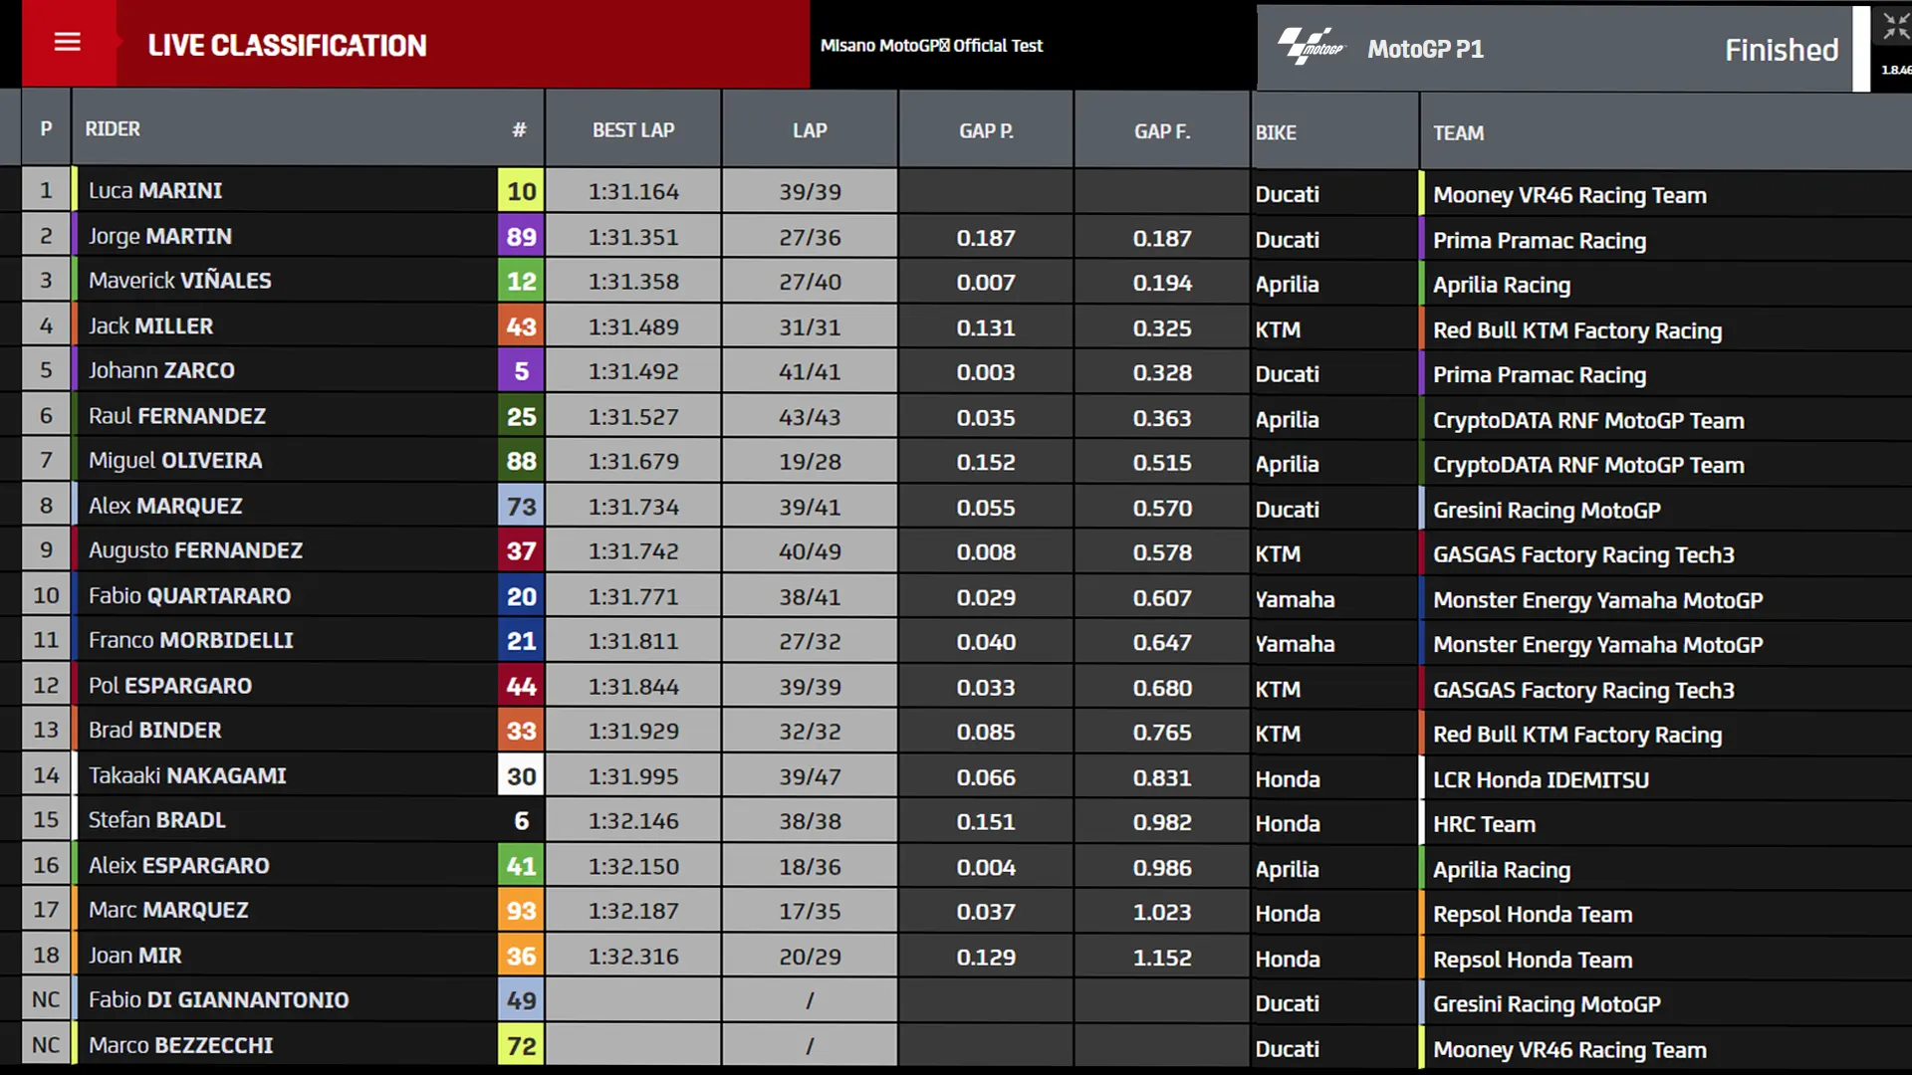Select rider Franco MORBIDELLI

pos(191,641)
